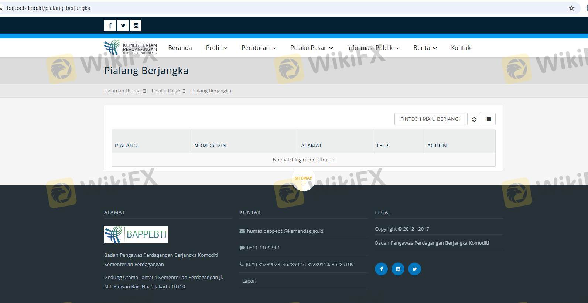Click the Lapor! link in footer
The height and width of the screenshot is (303, 588).
249,281
